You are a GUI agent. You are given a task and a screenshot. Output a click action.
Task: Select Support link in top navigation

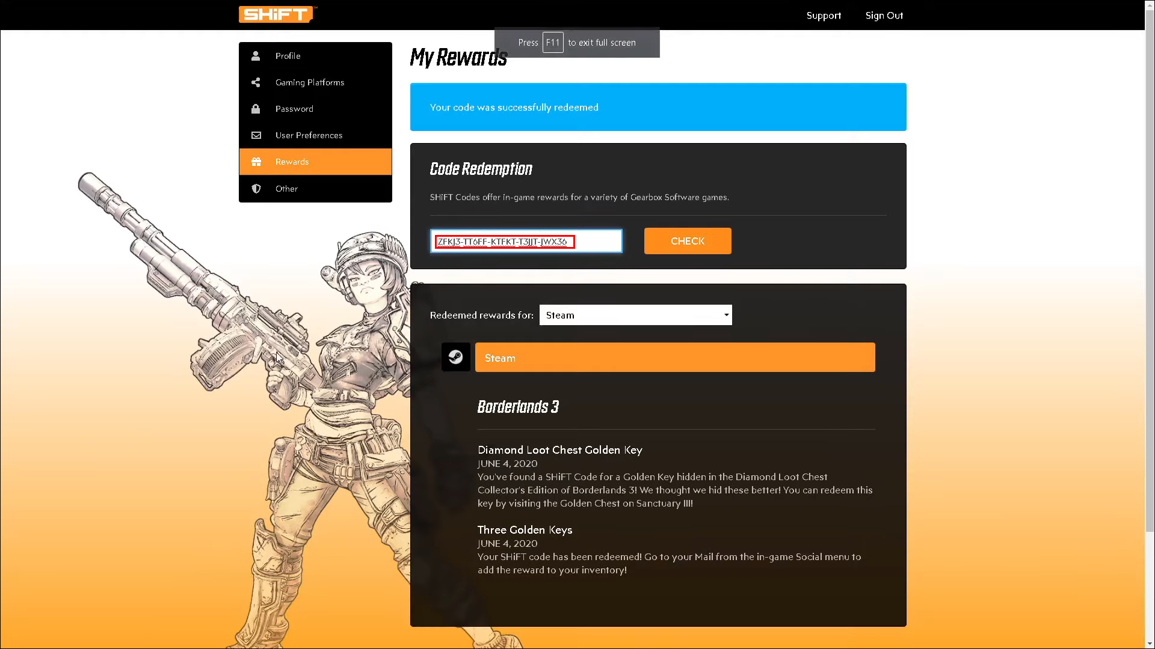click(x=824, y=15)
